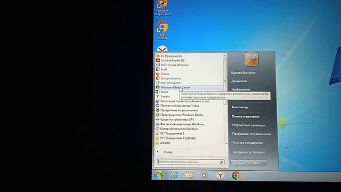Open Документы from the right pane
The image size is (341, 192).
pos(239,81)
